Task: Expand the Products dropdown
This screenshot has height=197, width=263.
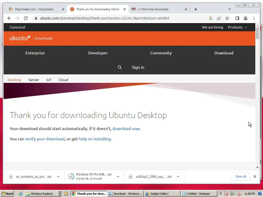Action: point(237,27)
